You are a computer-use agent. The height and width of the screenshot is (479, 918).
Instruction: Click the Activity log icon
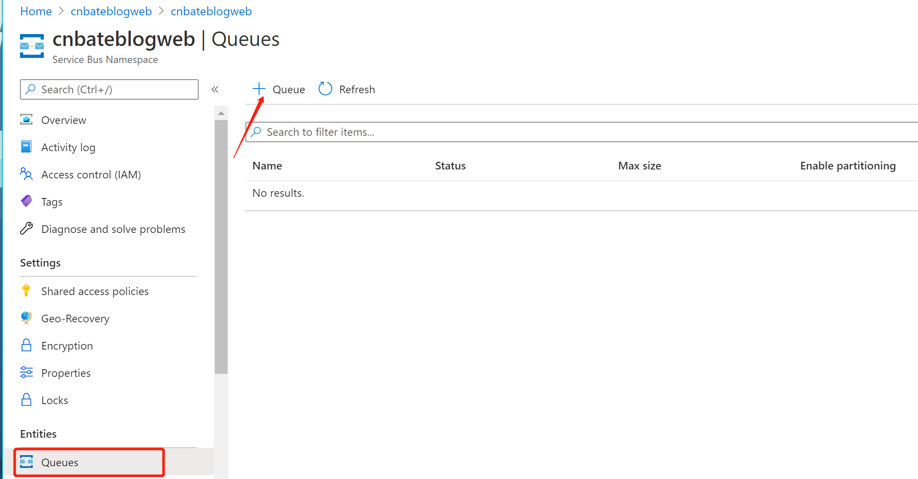tap(26, 147)
